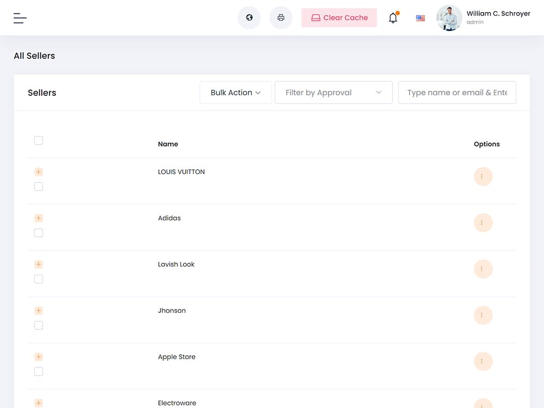Expand the LOUIS VUITTON row details
544x408 pixels.
[x=39, y=172]
